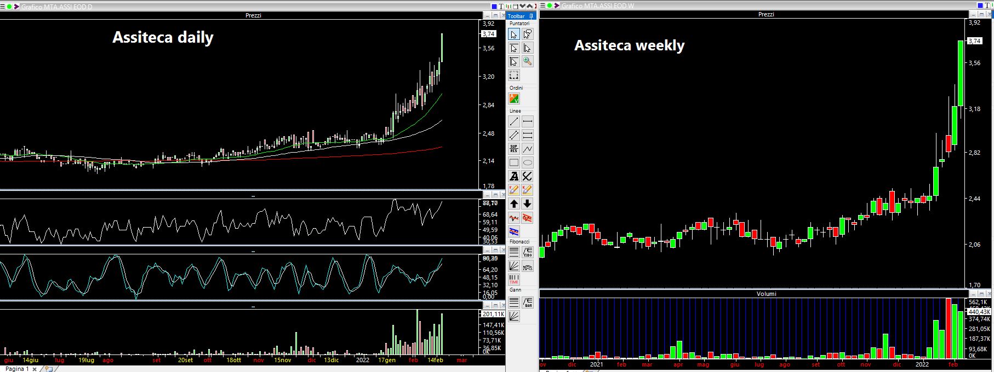Click the up chevron in daily chart title
This screenshot has height=372, width=994.
click(x=529, y=5)
